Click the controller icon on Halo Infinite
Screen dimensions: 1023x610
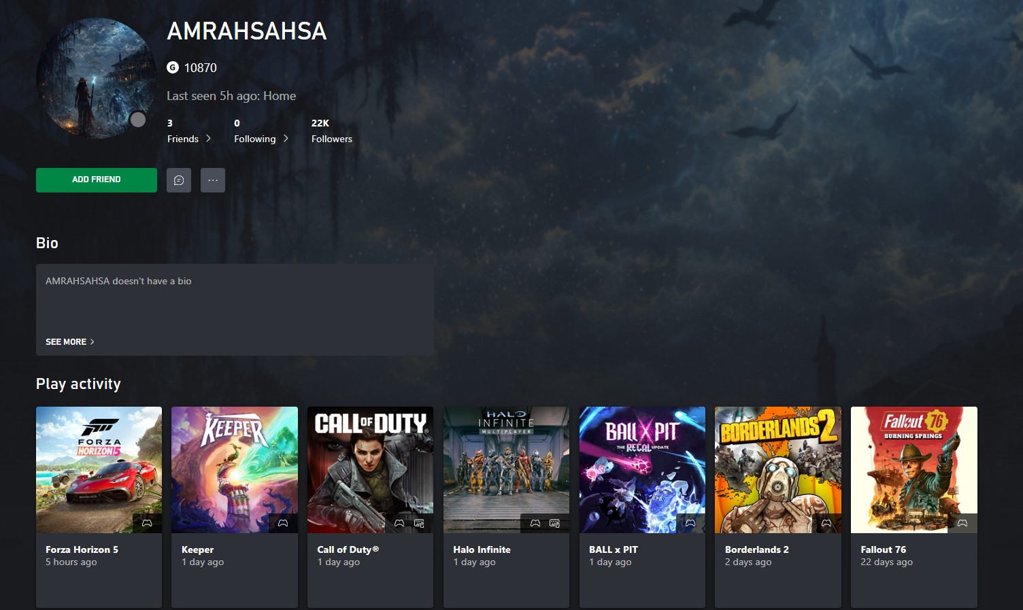(x=535, y=523)
